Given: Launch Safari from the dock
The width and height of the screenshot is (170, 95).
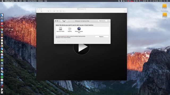Looking at the screenshot, I should pos(2,21).
